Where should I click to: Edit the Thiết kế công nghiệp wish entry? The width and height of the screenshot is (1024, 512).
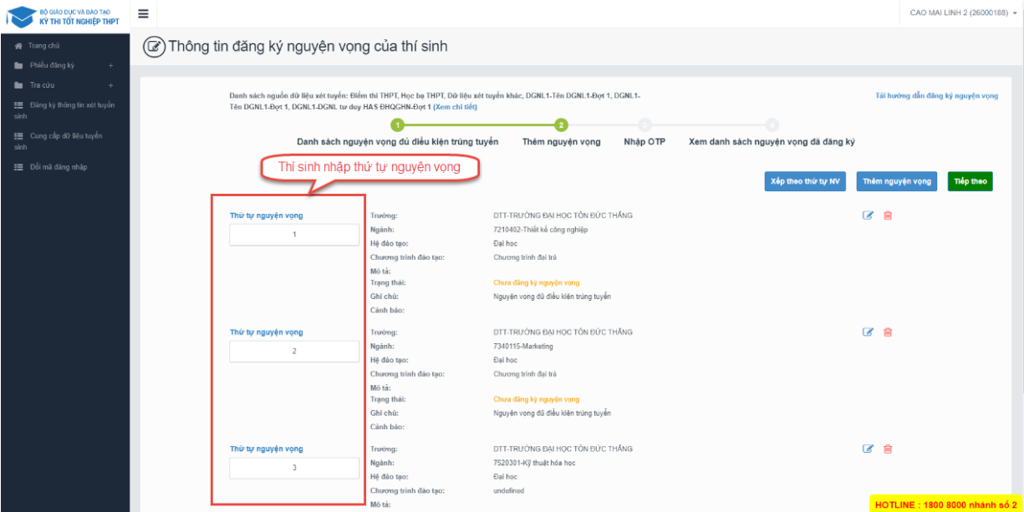[x=868, y=215]
